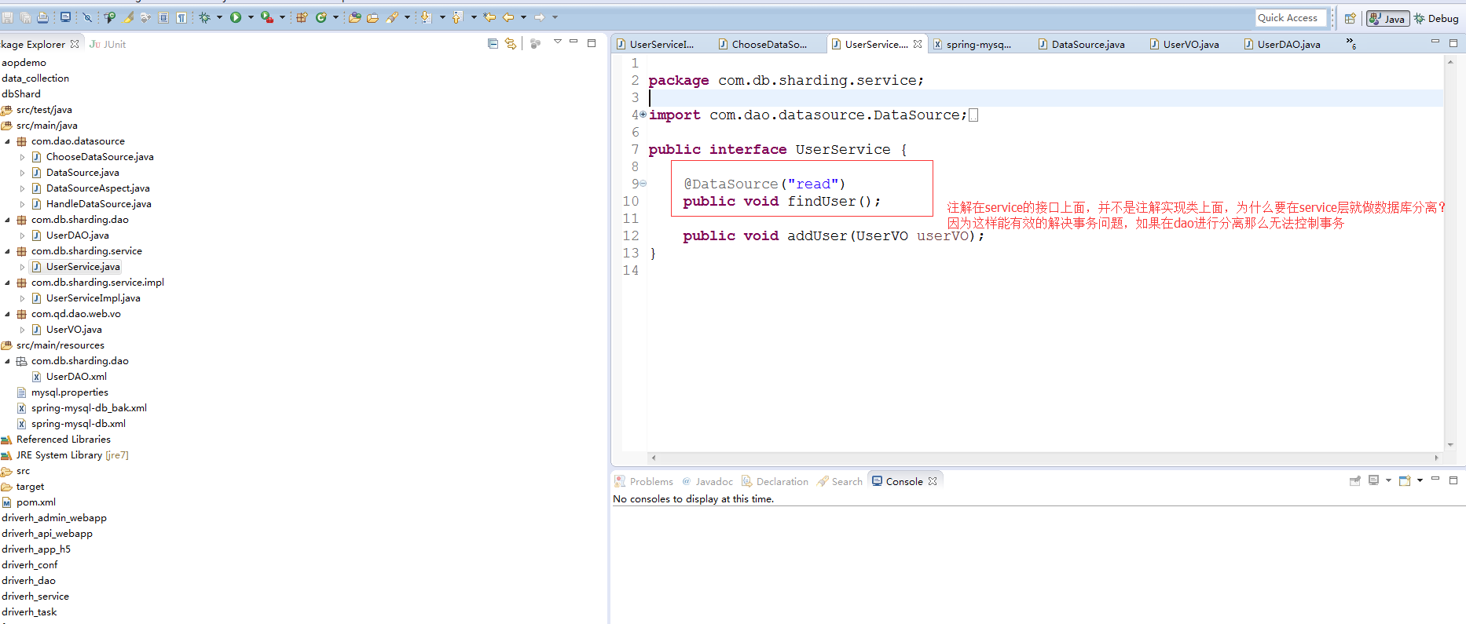Toggle Link with Editor in Package Explorer
The width and height of the screenshot is (1466, 624).
point(511,43)
